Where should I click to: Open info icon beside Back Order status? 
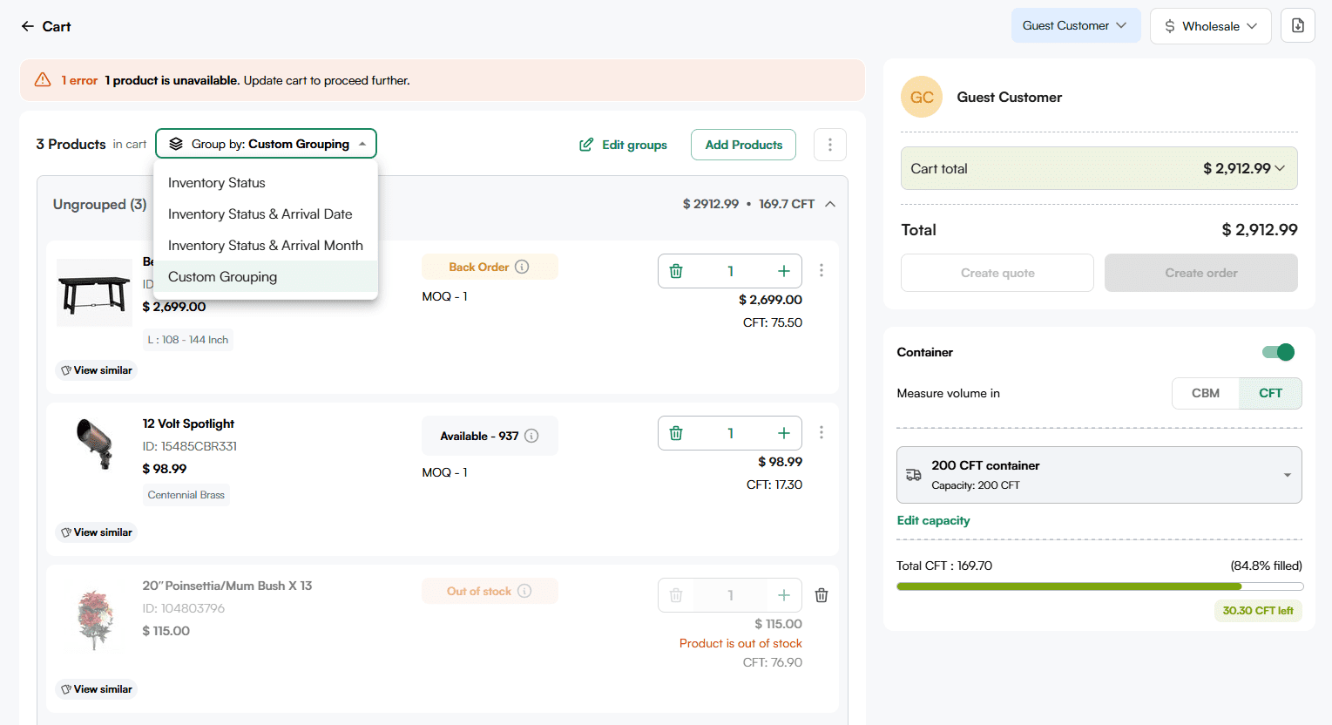522,267
